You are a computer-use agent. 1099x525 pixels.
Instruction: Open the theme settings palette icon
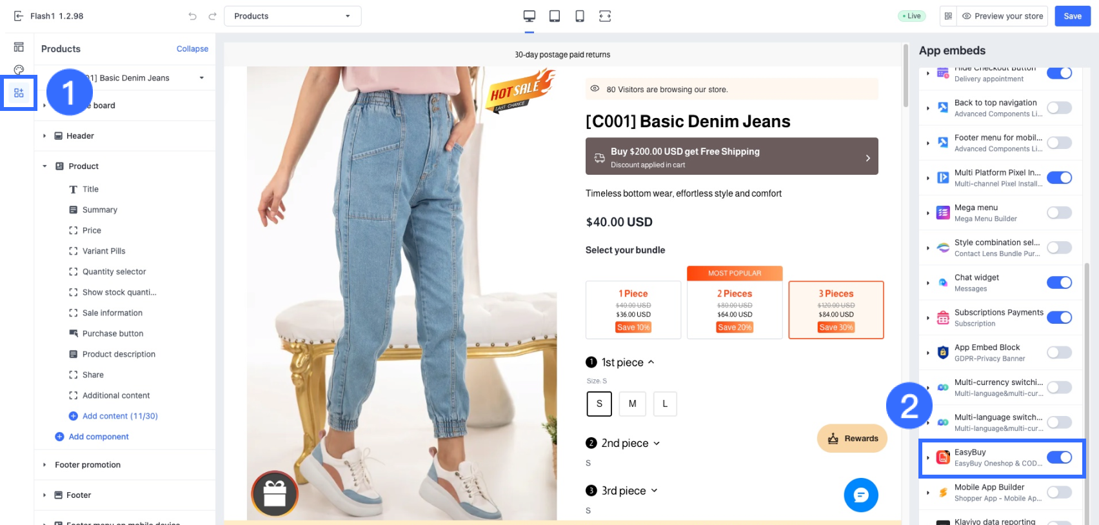click(x=19, y=70)
